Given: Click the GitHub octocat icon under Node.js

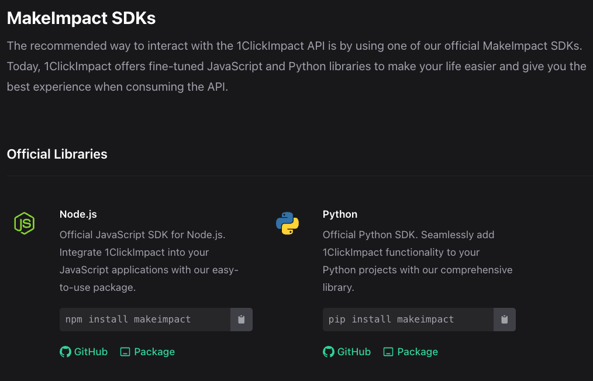Looking at the screenshot, I should point(65,352).
